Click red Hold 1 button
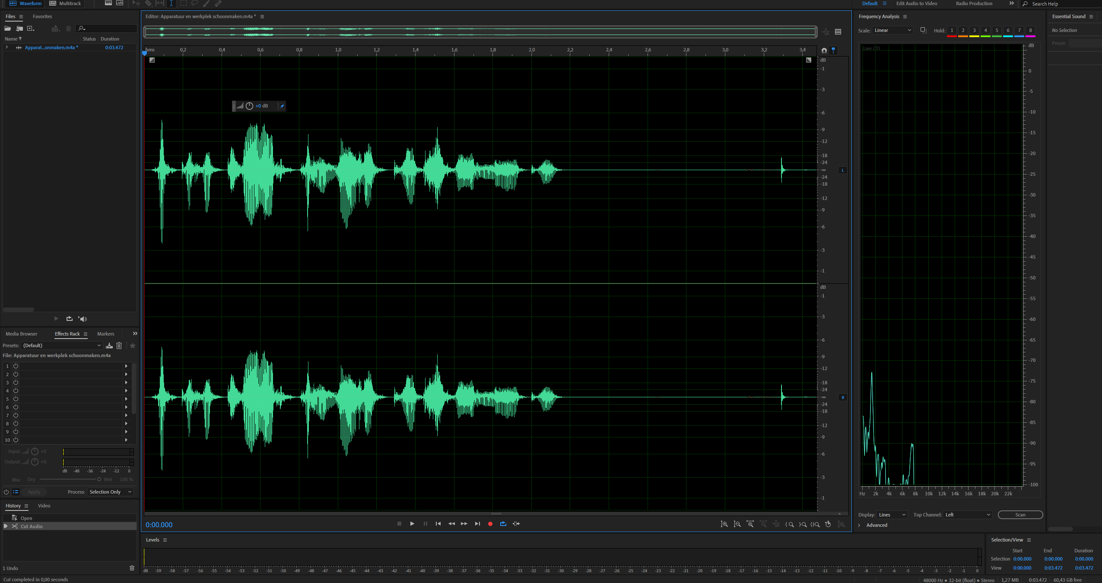This screenshot has height=583, width=1102. tap(952, 31)
